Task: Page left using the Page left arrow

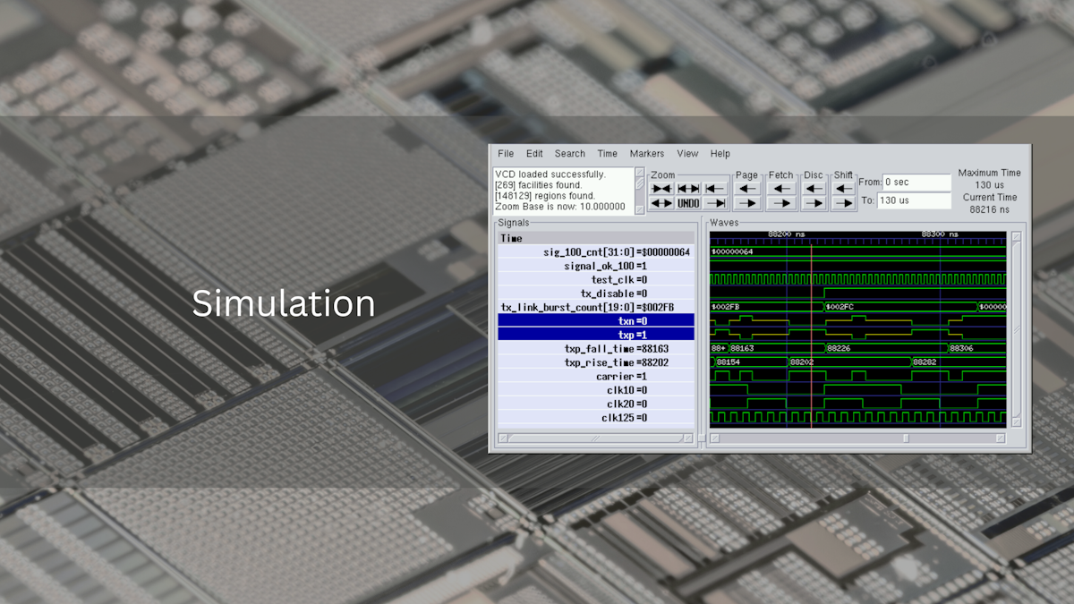Action: pos(747,188)
